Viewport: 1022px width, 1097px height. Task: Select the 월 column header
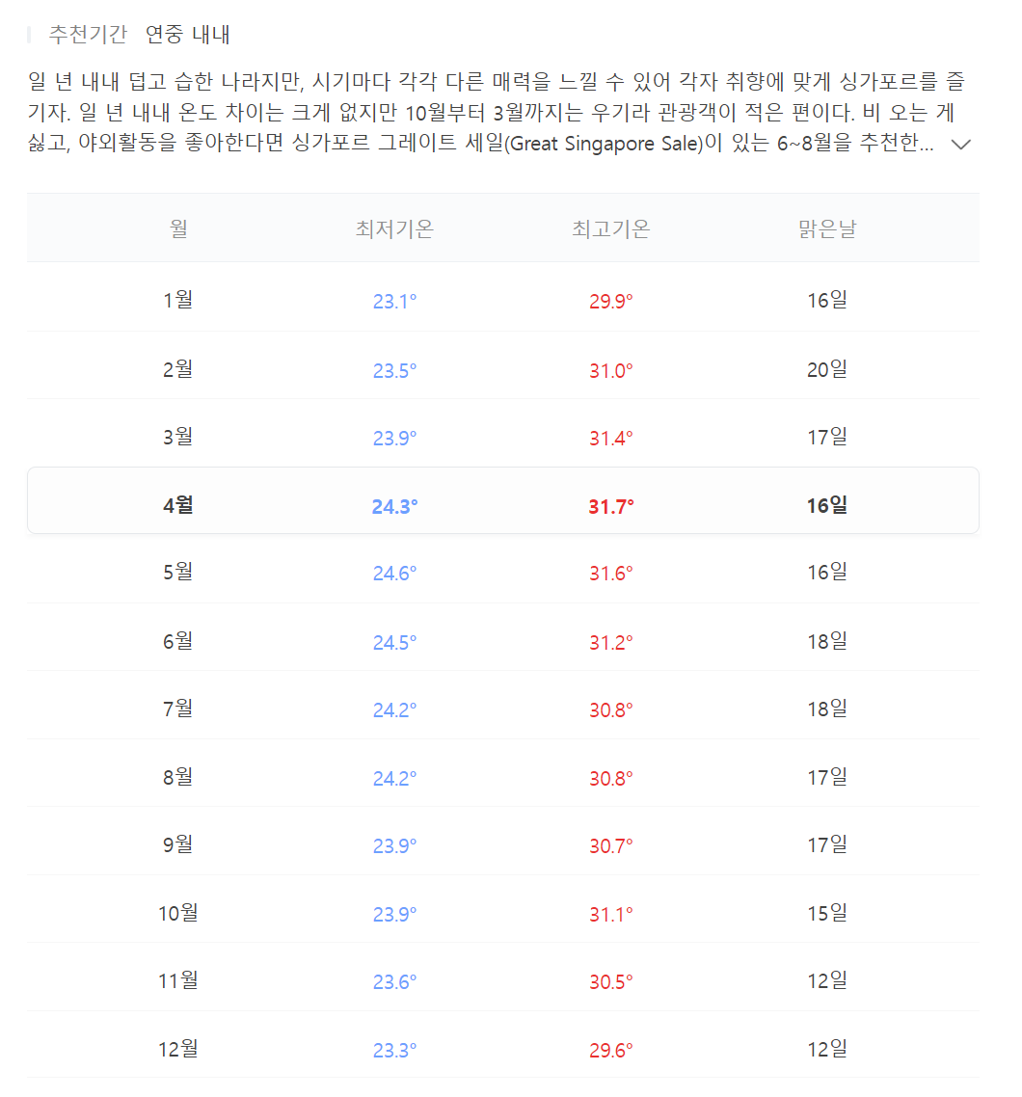pyautogui.click(x=177, y=228)
